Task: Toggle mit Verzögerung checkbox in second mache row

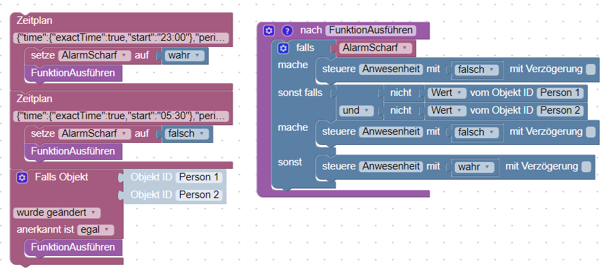Action: (x=591, y=132)
